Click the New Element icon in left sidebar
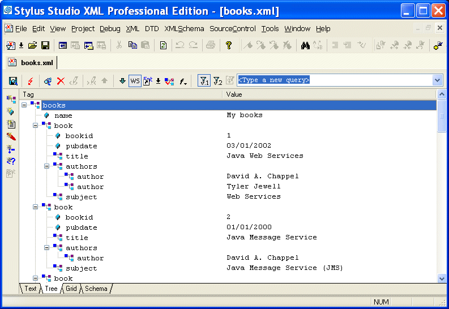This screenshot has width=449, height=309. [11, 99]
